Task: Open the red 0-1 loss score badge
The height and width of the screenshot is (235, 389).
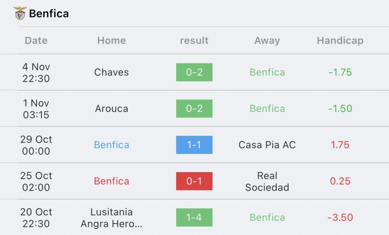Action: (x=194, y=181)
